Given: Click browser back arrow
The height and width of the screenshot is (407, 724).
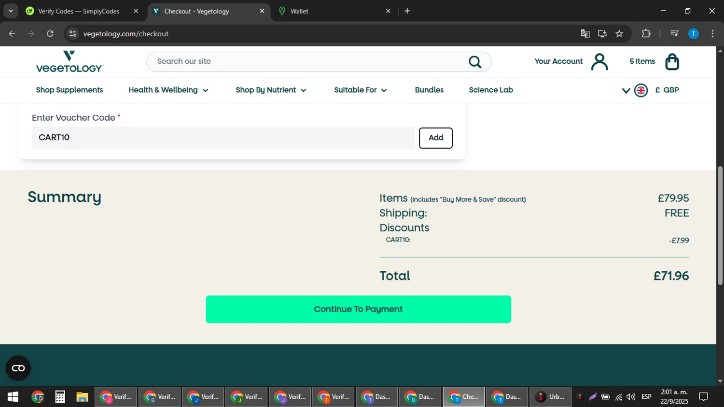Looking at the screenshot, I should [12, 34].
